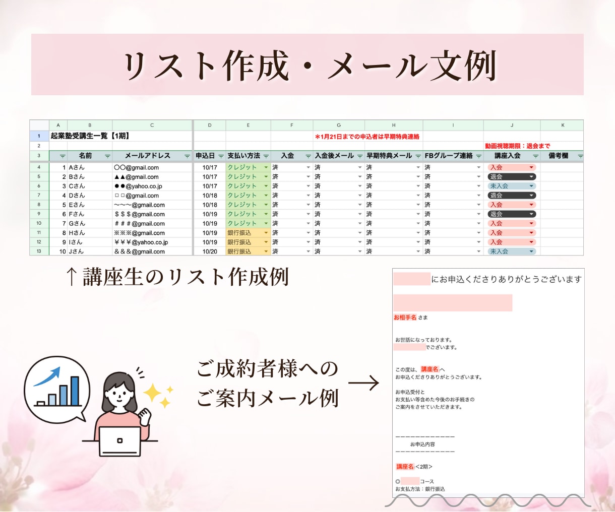615x512 pixels.
Task: Click email cell ●●@yahoo.co.jp
Action: pyautogui.click(x=152, y=186)
